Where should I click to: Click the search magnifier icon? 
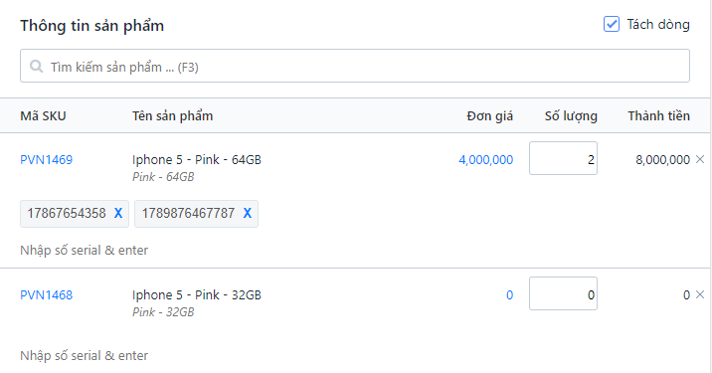[36, 67]
